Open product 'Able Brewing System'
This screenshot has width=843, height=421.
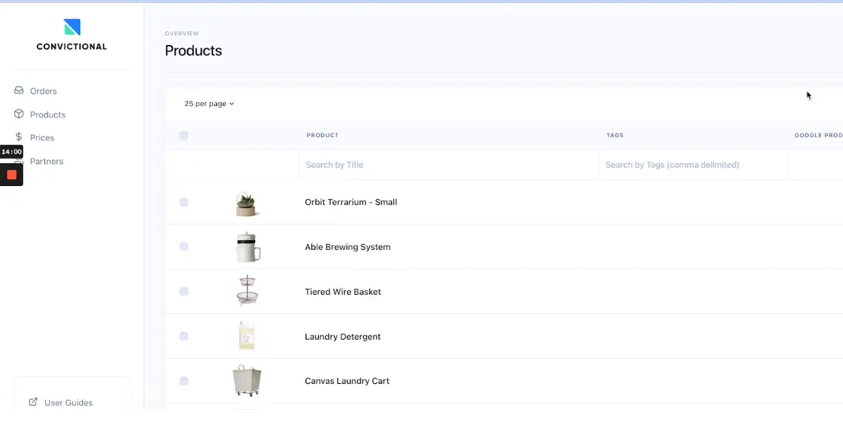pyautogui.click(x=348, y=247)
